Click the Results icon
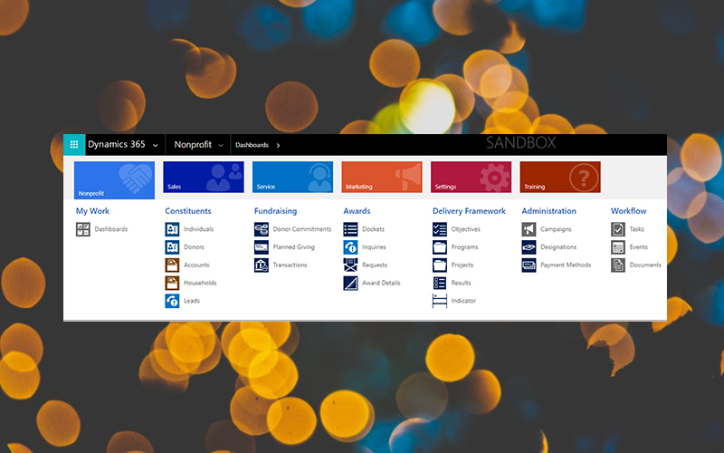The image size is (724, 453). pos(440,283)
